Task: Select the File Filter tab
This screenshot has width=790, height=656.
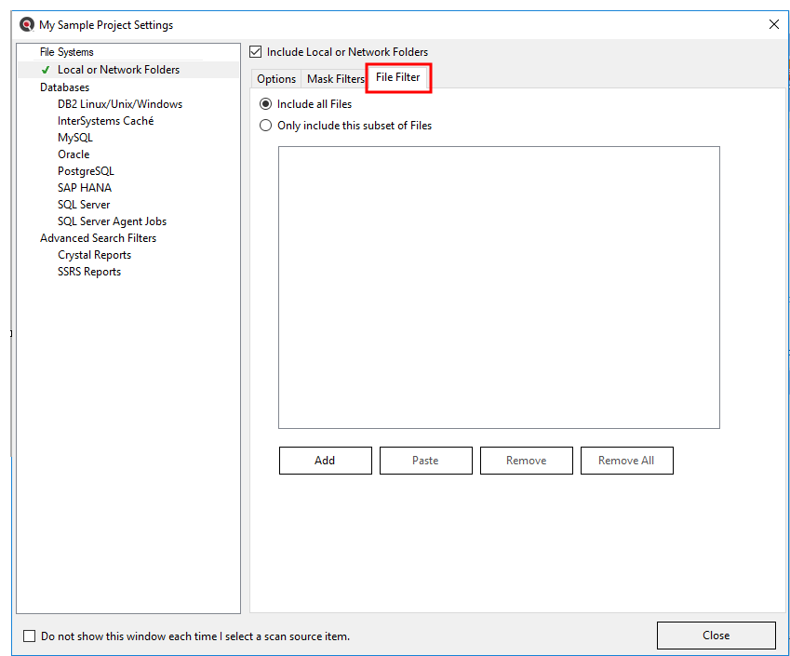Action: pyautogui.click(x=398, y=78)
